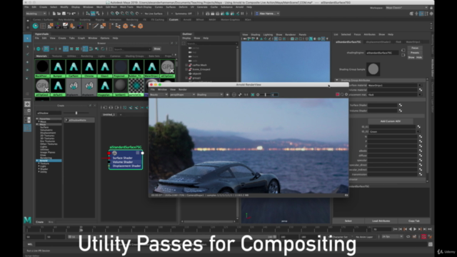Screen dimensions: 457x257
Task: Click the 1:1 zoom button in RenderView
Action: [x=246, y=95]
